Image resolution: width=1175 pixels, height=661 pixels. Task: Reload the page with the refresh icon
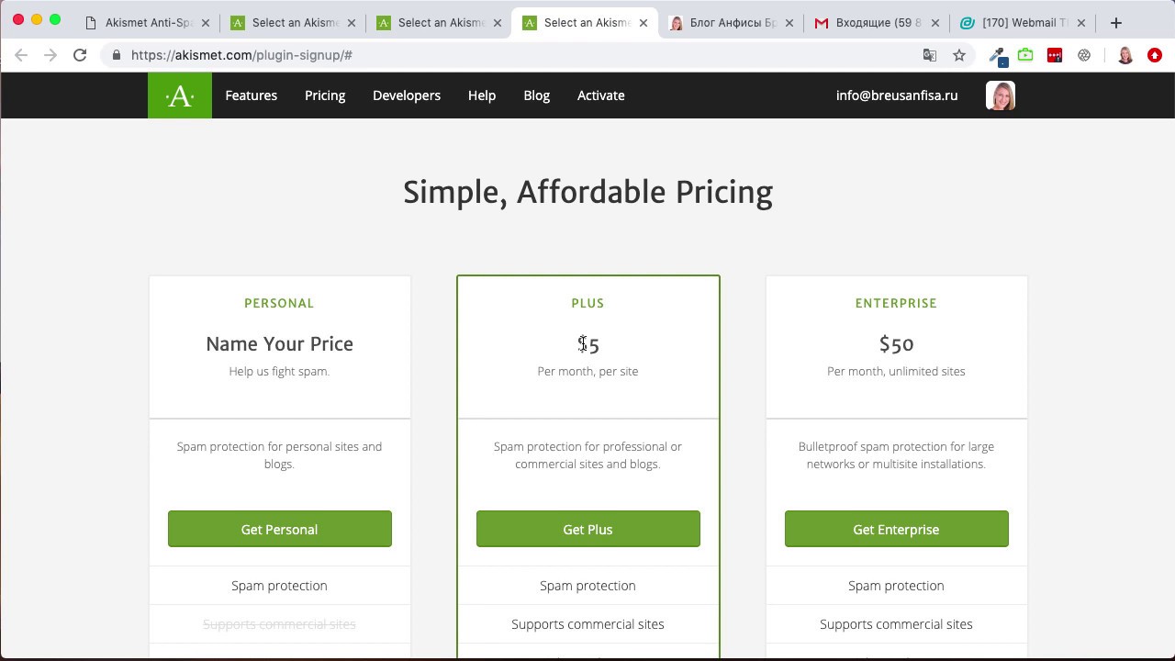(x=80, y=55)
